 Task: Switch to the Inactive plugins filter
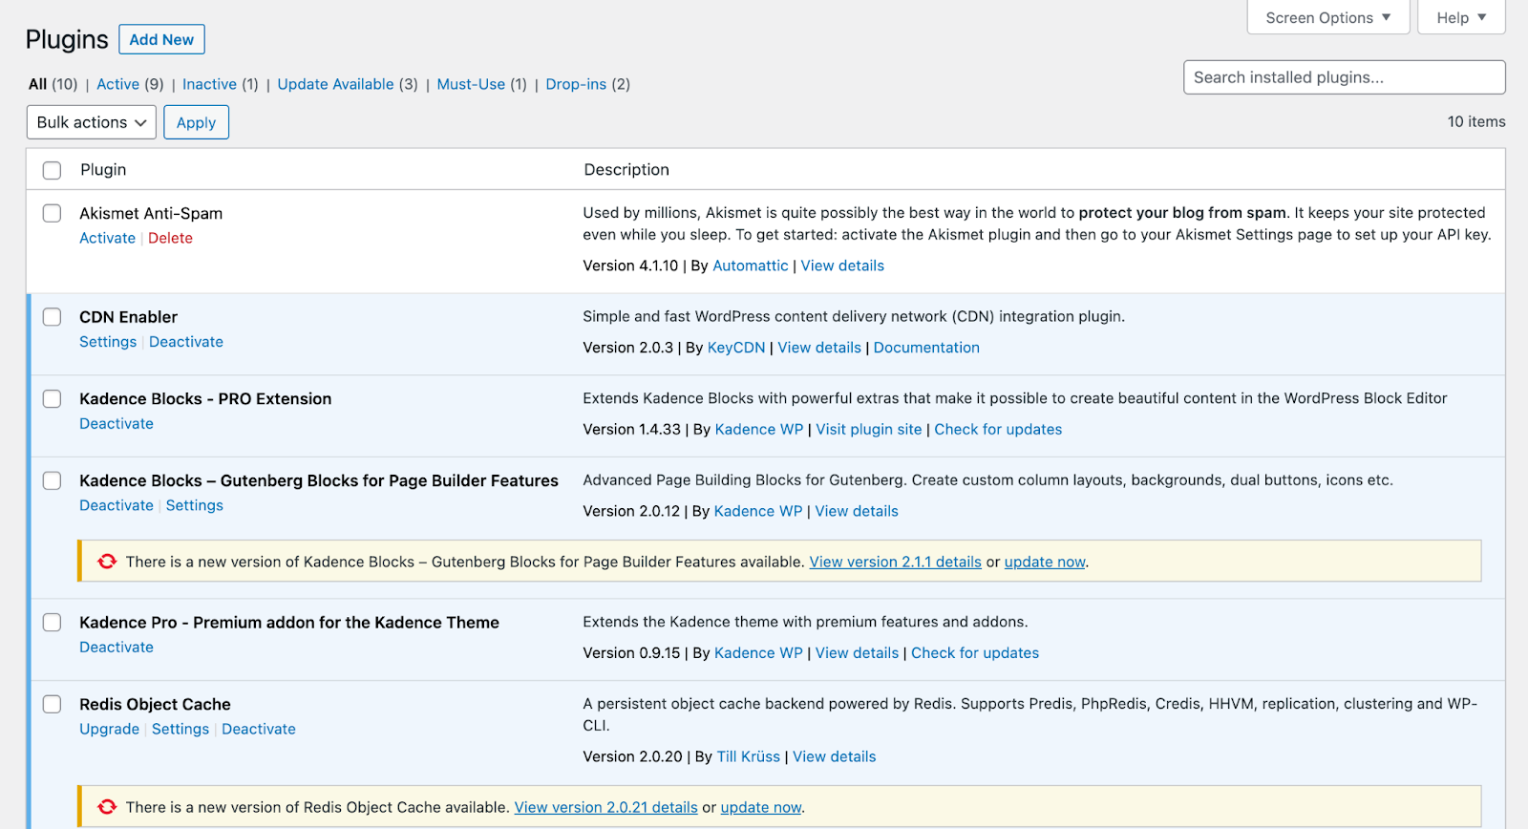209,84
